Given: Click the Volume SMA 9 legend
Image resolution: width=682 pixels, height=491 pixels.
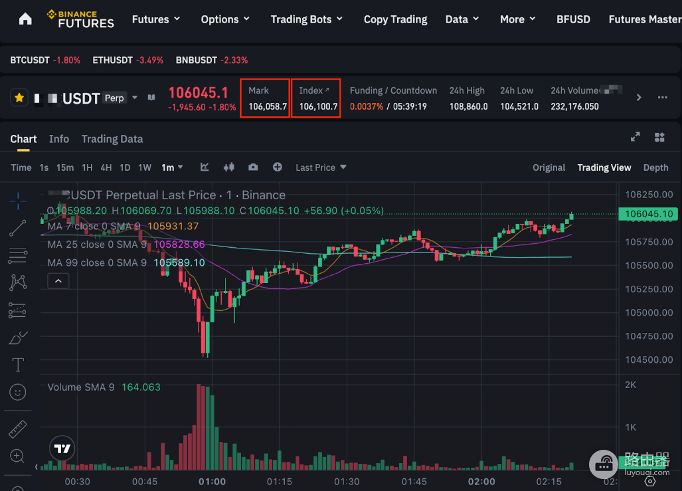Looking at the screenshot, I should 104,387.
